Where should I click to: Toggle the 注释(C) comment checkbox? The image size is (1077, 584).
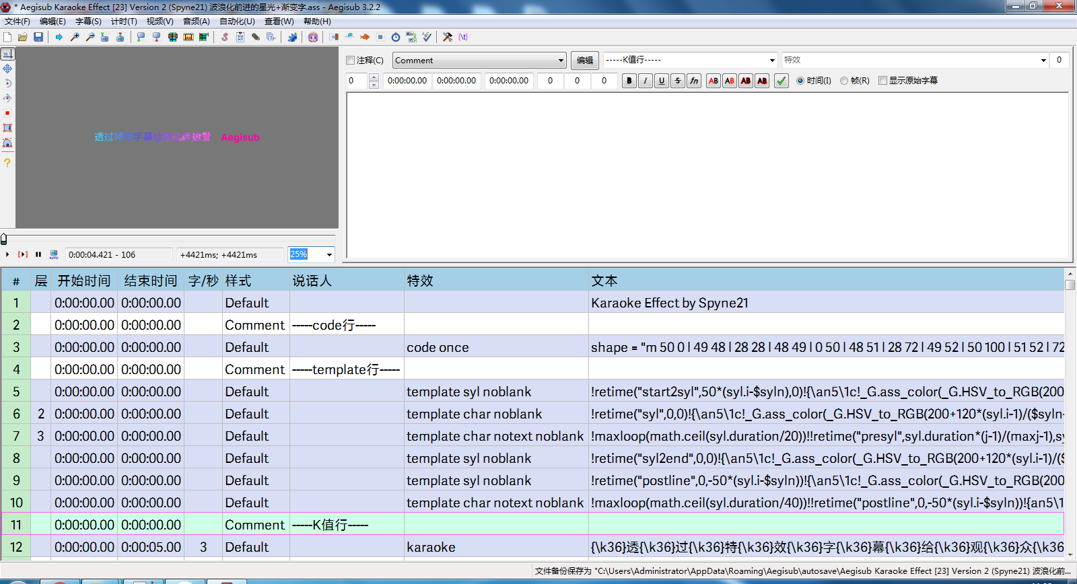pos(351,60)
